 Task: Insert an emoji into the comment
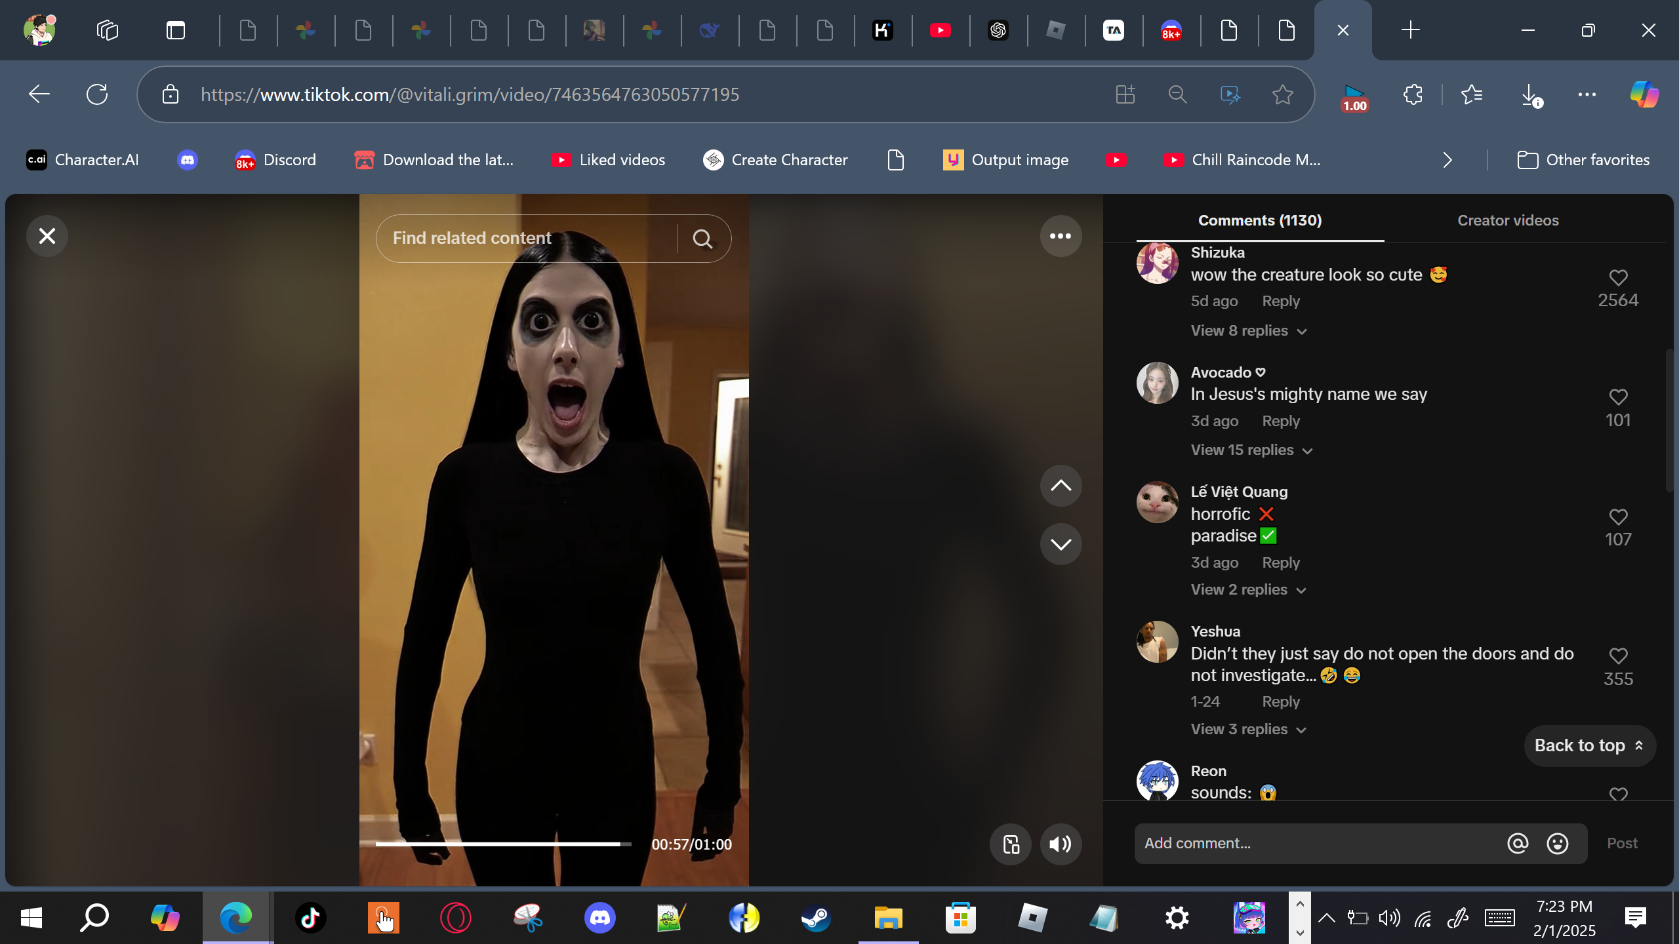click(1557, 844)
